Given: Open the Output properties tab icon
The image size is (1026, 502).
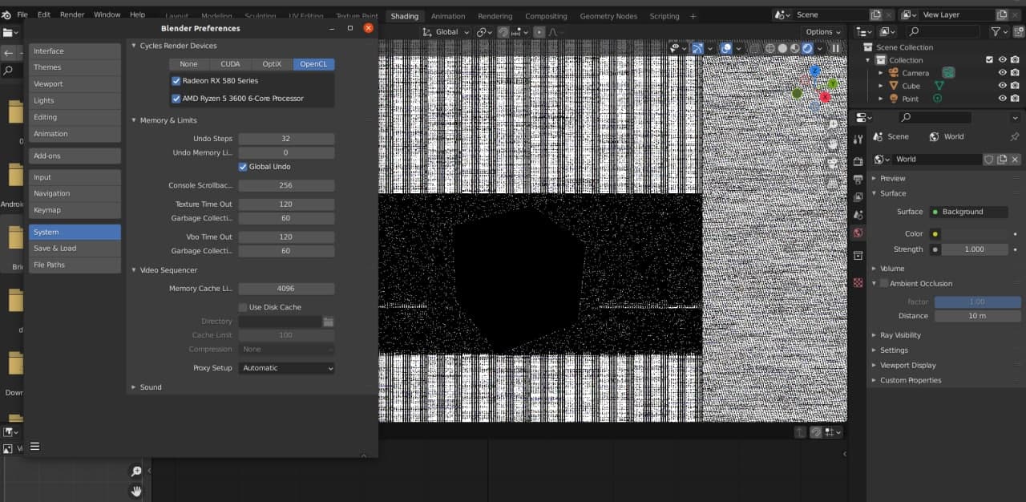Looking at the screenshot, I should (x=858, y=179).
